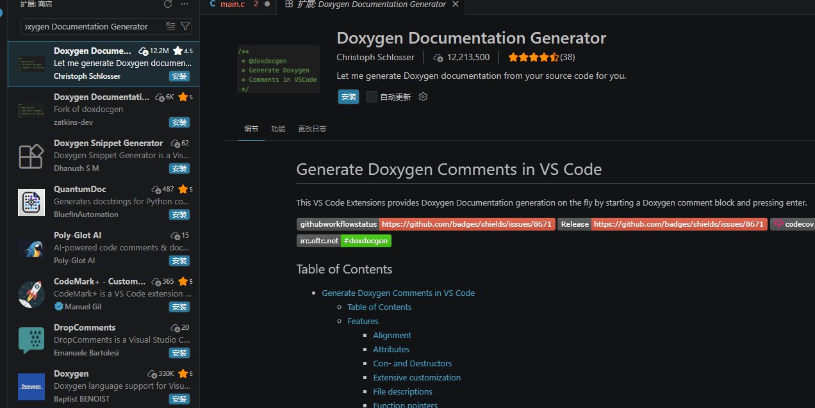Viewport: 815px width, 408px height.
Task: Click the codecov badge
Action: (x=793, y=224)
